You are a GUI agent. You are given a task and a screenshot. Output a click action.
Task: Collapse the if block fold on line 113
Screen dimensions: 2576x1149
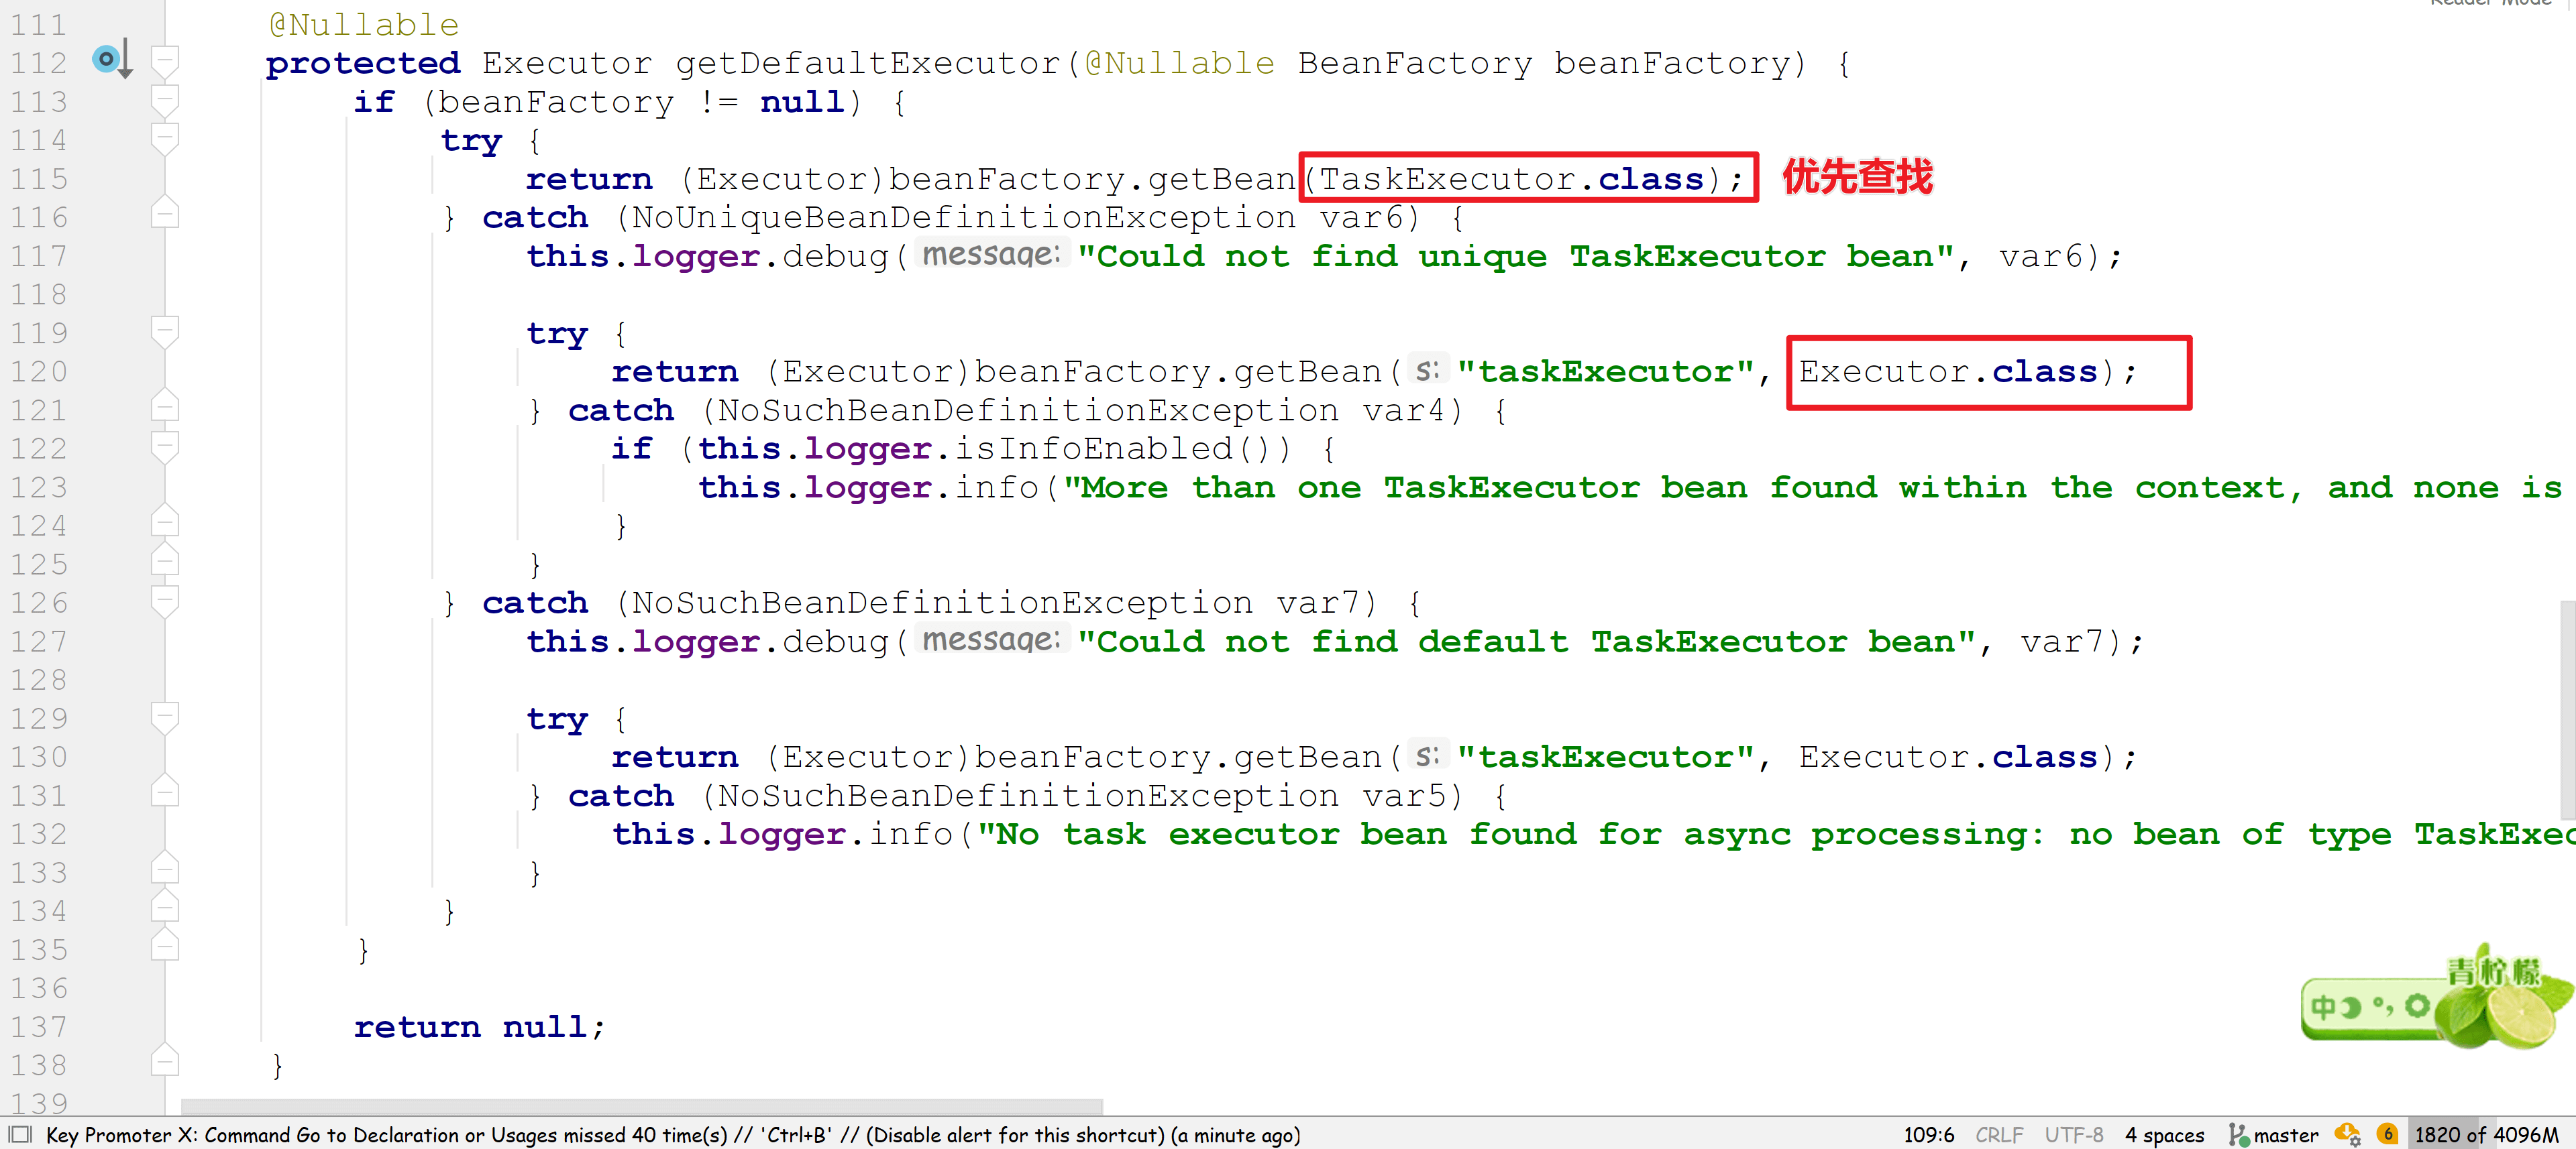pyautogui.click(x=165, y=101)
